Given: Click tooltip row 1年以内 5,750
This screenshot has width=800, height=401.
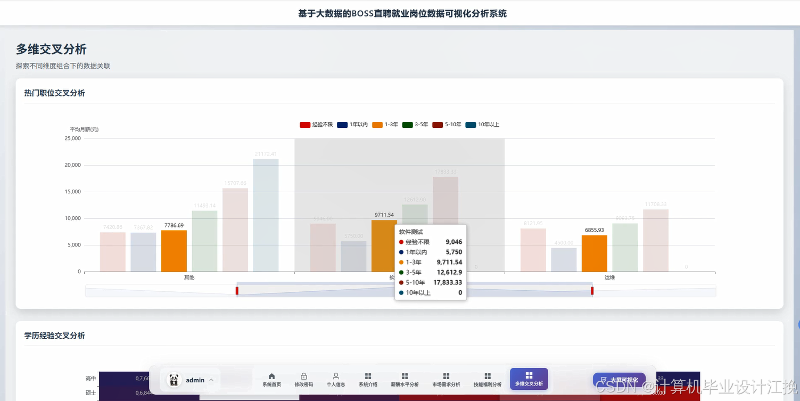Looking at the screenshot, I should pos(431,252).
